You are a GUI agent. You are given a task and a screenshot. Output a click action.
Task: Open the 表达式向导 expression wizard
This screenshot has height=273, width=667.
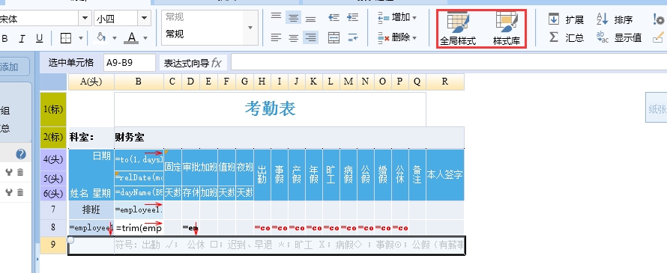tap(193, 64)
